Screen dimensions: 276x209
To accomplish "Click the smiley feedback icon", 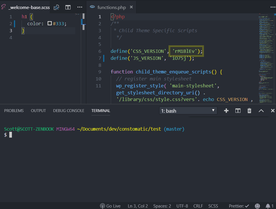I will tap(257, 206).
